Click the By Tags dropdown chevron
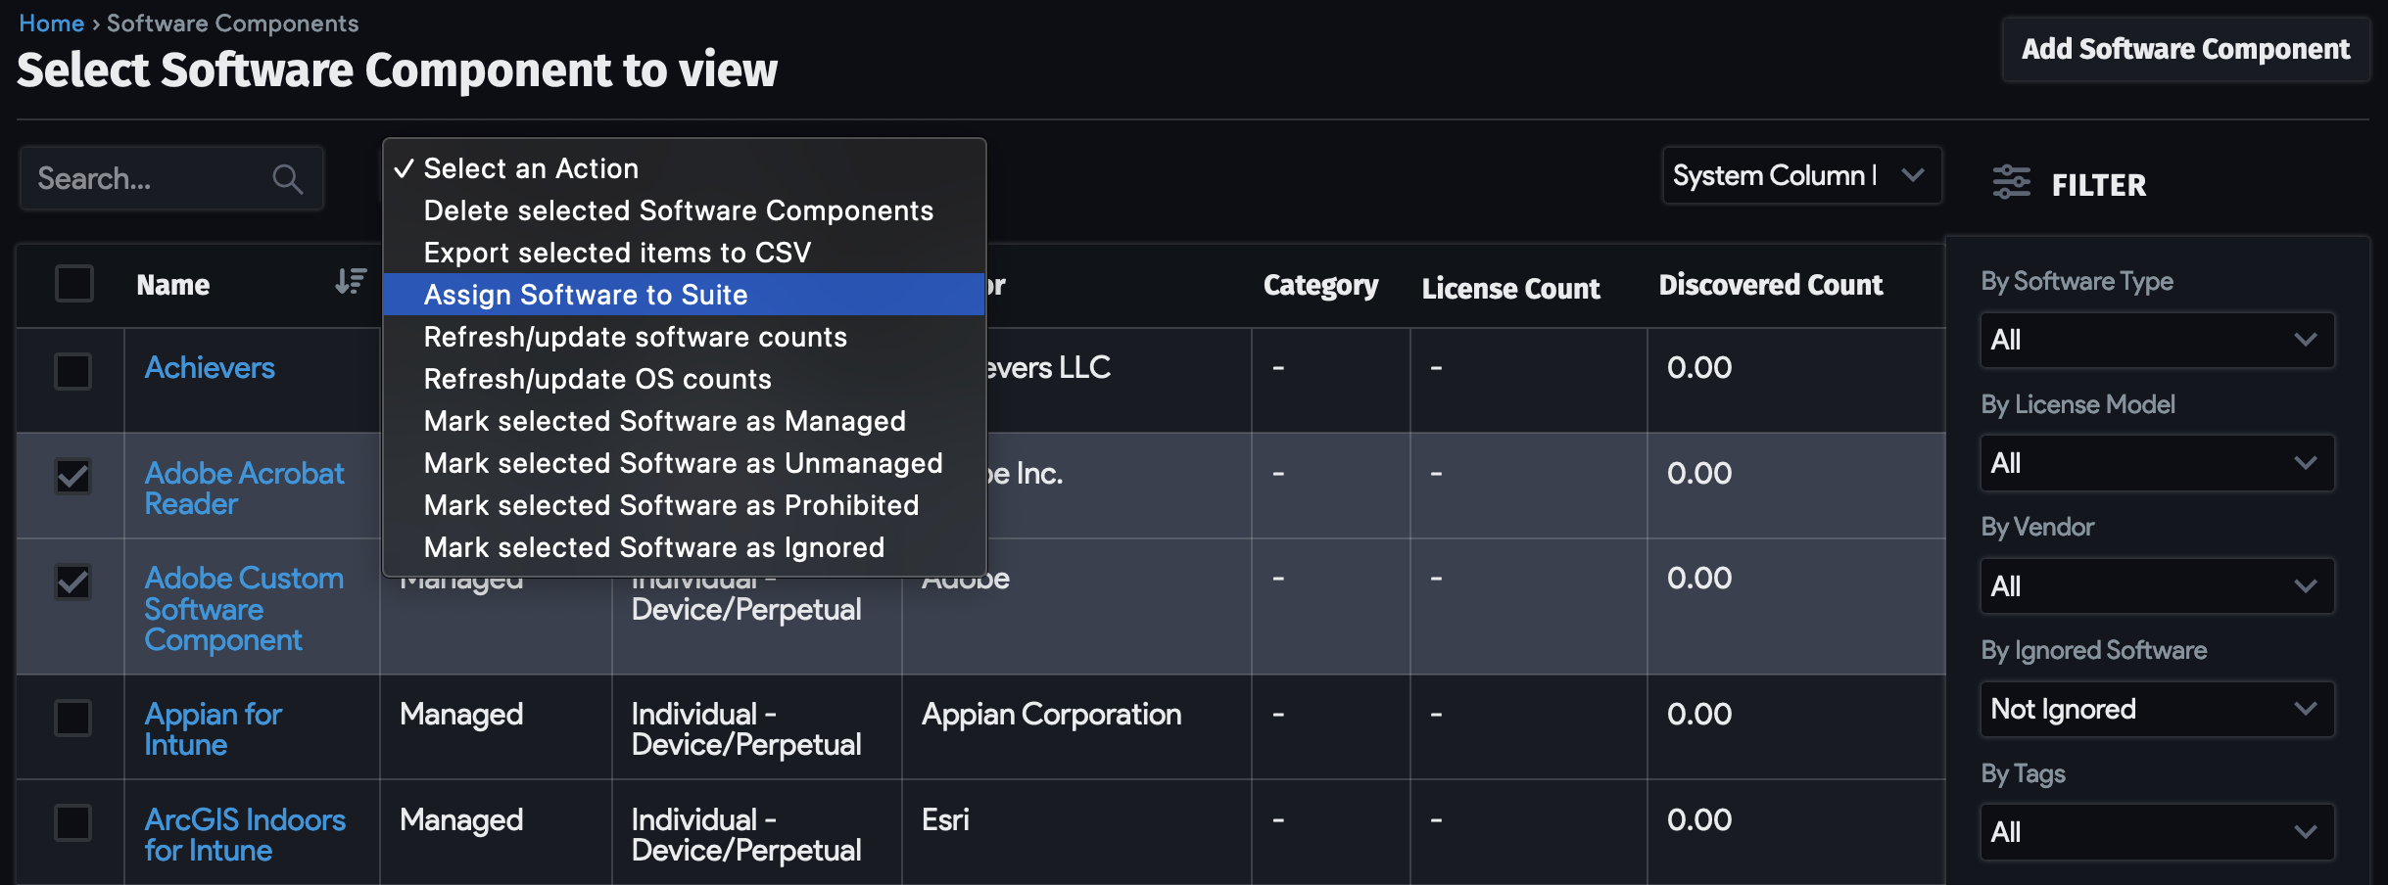 [2307, 831]
